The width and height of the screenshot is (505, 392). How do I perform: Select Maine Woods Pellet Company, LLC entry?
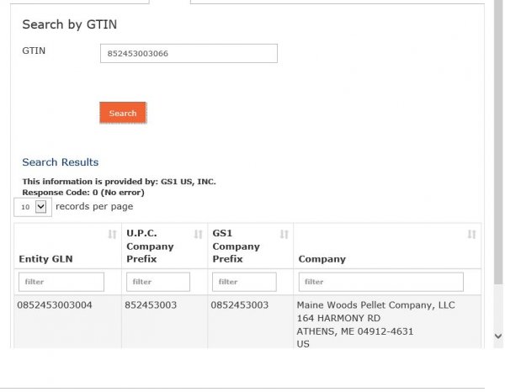coord(375,305)
